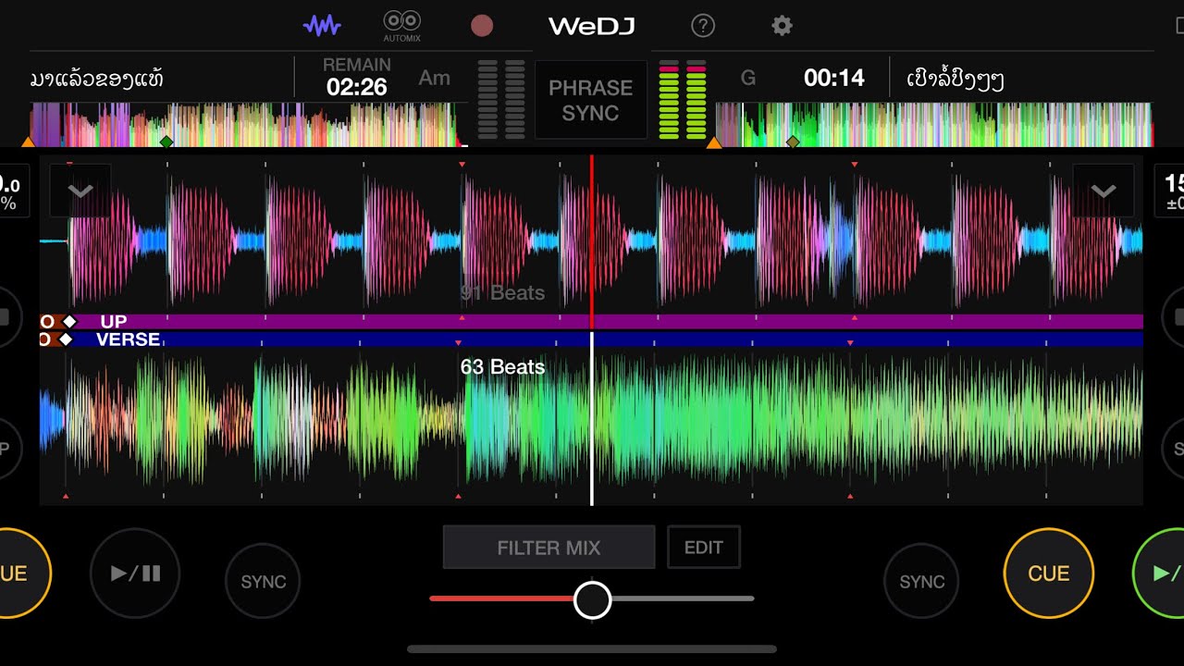1184x666 pixels.
Task: Tap the left deck remaining time 02:26
Action: [x=357, y=87]
